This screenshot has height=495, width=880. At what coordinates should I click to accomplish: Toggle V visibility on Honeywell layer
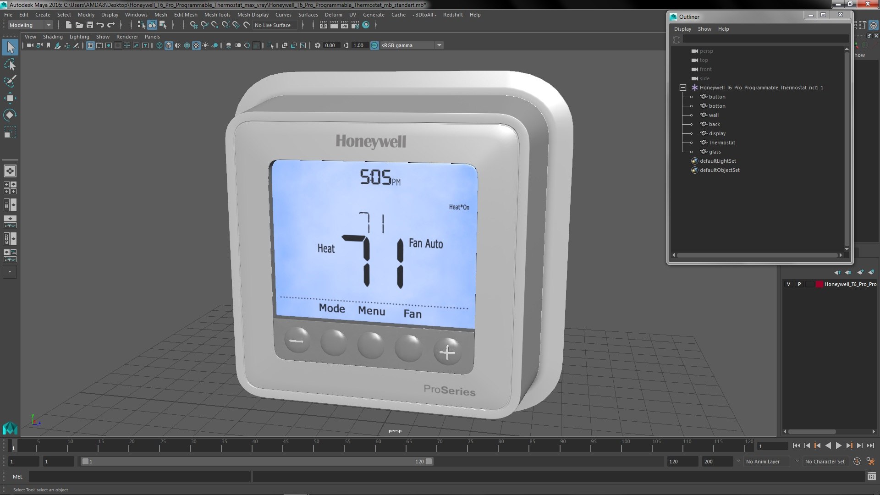pos(788,284)
